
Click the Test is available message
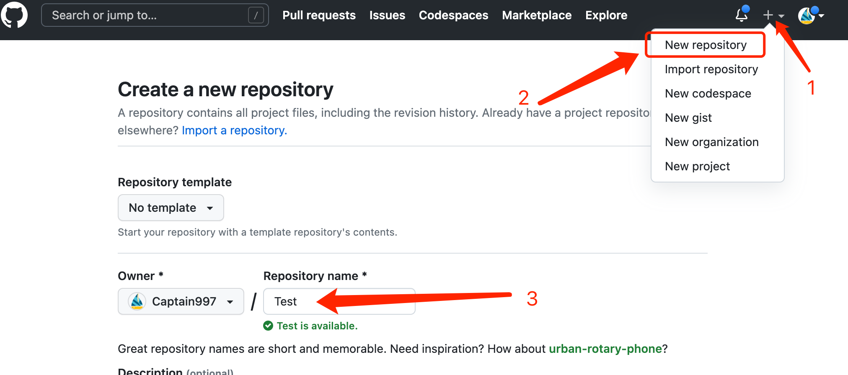point(317,326)
